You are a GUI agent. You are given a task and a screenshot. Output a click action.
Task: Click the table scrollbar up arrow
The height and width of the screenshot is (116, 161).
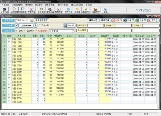[x=158, y=35]
